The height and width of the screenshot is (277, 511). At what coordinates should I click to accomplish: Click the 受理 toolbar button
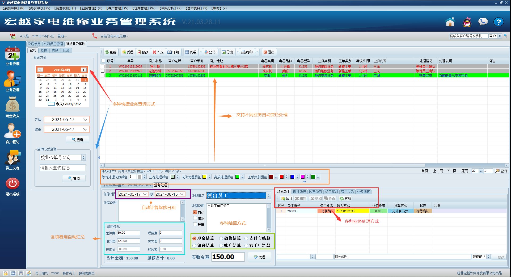[128, 52]
